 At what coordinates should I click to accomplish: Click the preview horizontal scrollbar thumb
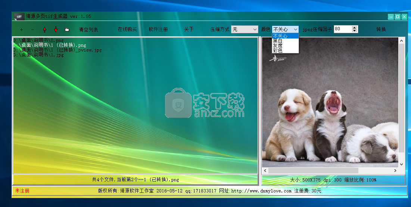coord(313,170)
